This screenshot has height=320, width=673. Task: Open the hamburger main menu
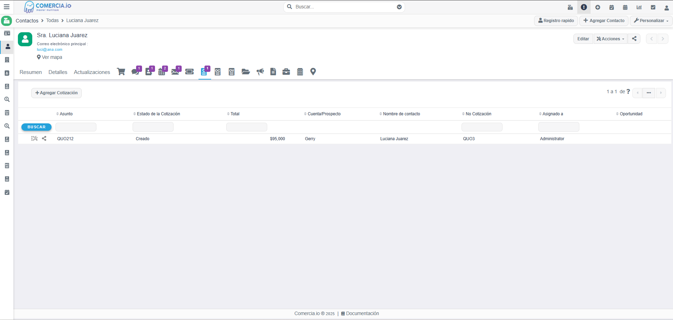6,7
